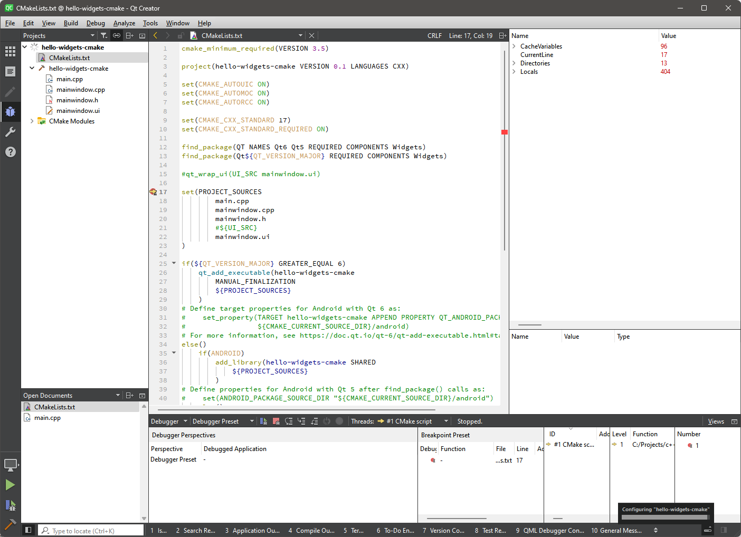Open the Analyze menu

click(x=124, y=23)
